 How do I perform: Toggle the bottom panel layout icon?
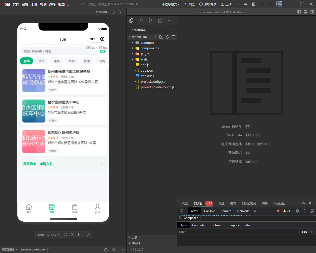306,12
